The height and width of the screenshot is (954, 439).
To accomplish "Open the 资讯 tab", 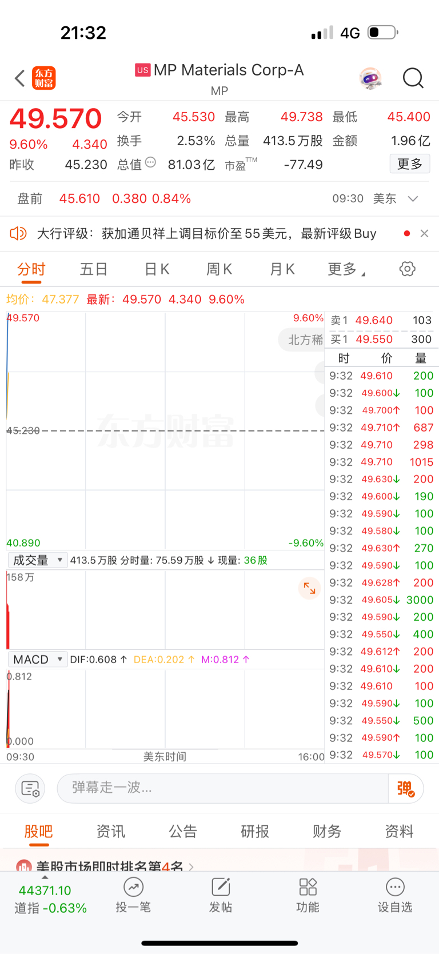I will (x=110, y=832).
